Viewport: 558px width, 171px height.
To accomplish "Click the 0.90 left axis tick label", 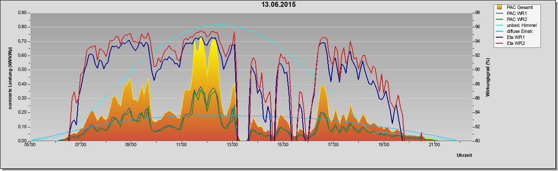I will (x=22, y=13).
